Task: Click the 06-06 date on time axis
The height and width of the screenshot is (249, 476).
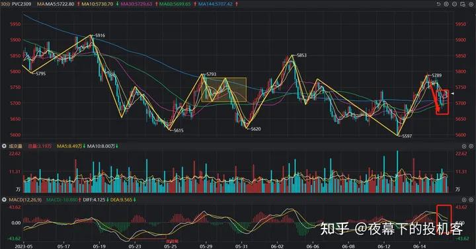Action: (x=313, y=246)
